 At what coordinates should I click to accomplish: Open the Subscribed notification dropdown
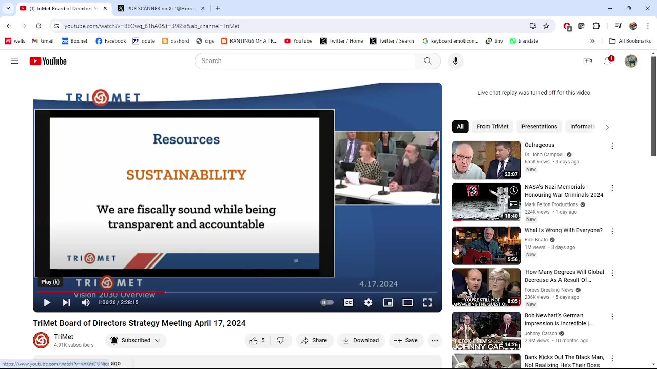tap(136, 340)
